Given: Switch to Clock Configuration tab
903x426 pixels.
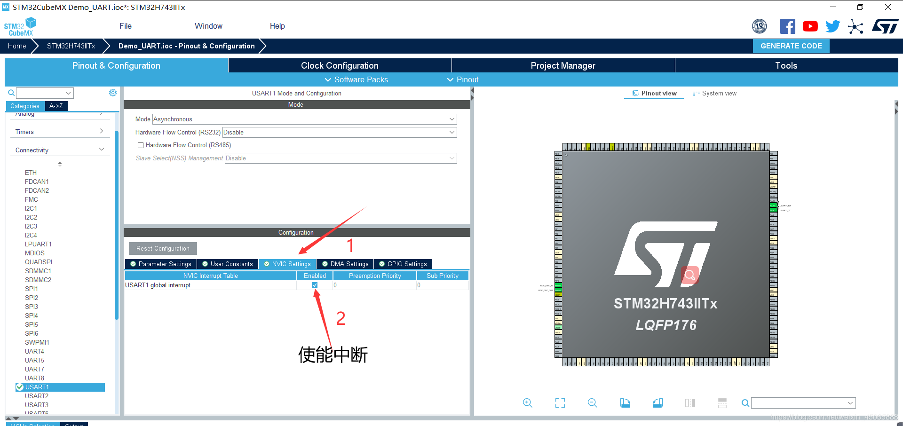Looking at the screenshot, I should [x=340, y=65].
